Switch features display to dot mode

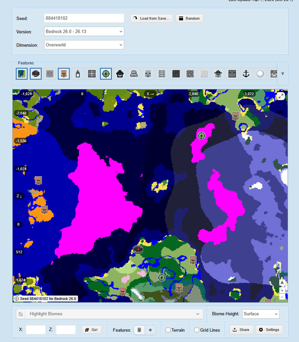[150, 330]
